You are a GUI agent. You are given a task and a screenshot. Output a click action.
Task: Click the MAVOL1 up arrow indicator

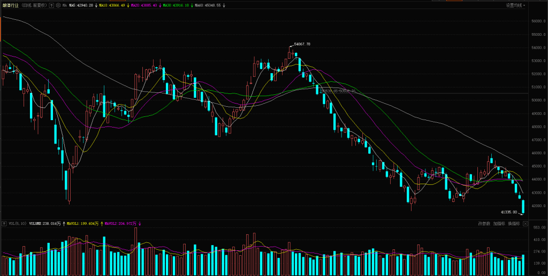point(102,224)
